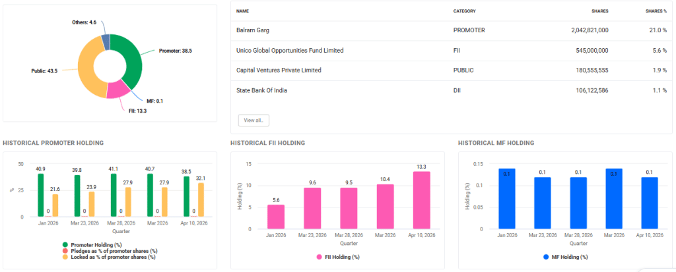Click the blue MF Holding legend dot
This screenshot has height=272, width=676.
pos(546,256)
